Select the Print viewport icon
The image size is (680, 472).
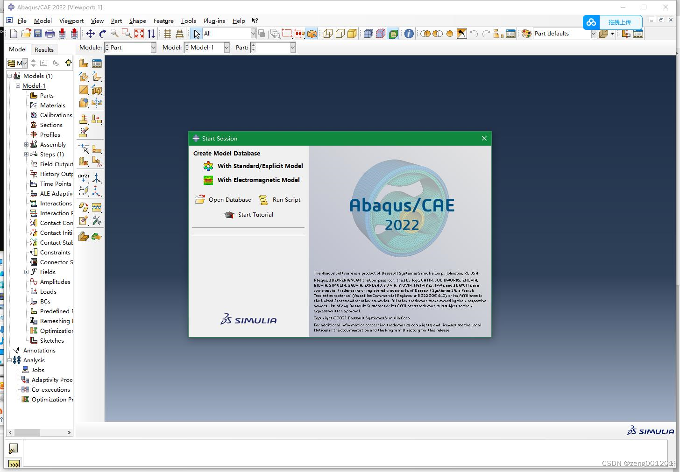pyautogui.click(x=50, y=34)
